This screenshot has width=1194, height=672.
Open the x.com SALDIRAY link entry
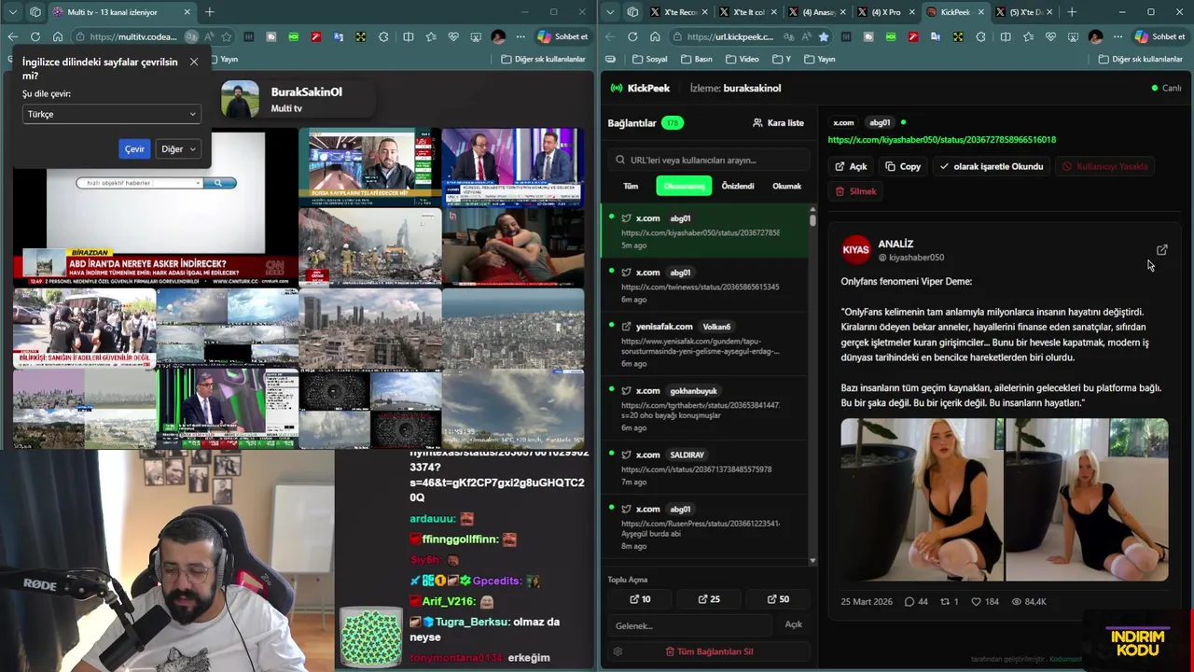point(704,468)
